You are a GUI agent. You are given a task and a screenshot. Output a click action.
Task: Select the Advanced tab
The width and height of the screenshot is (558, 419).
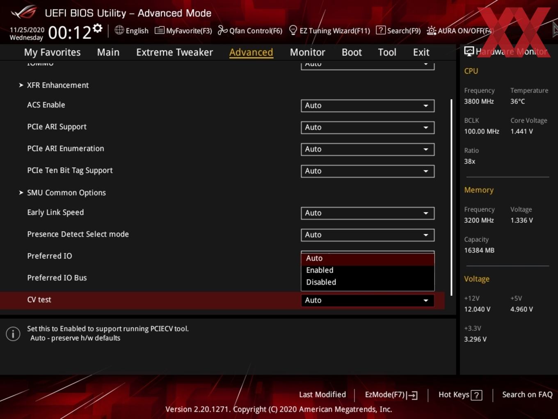(x=251, y=52)
